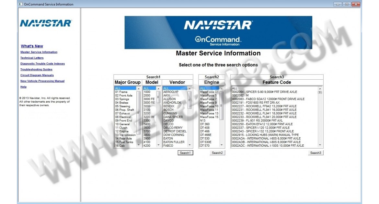Select feature code 0002064 SPICER S-90

point(275,92)
